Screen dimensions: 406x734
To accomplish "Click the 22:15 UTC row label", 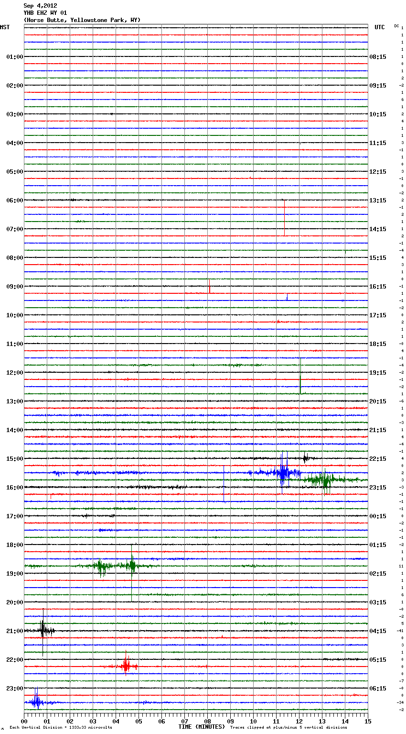I will pos(378,459).
